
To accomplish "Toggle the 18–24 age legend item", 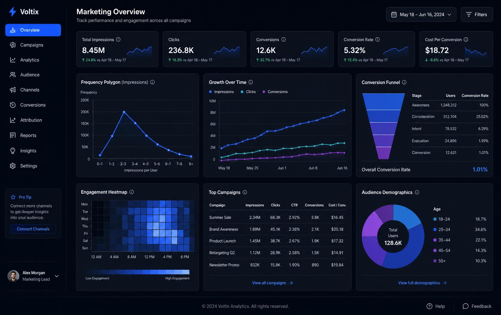I will pos(442,219).
